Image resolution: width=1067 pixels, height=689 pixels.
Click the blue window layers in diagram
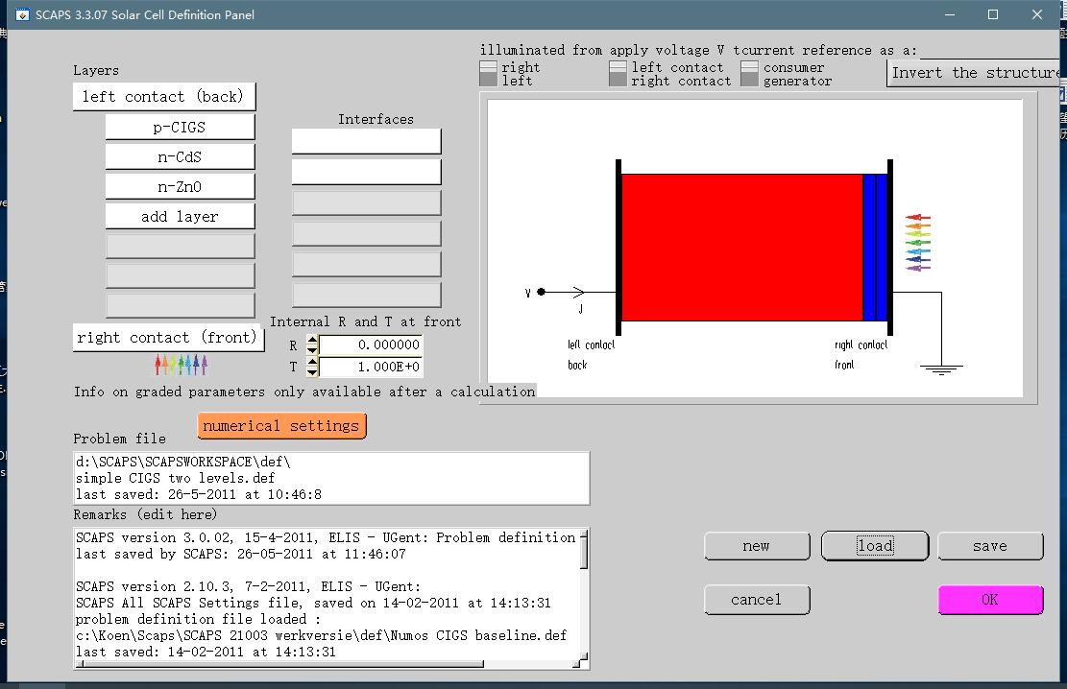coord(875,248)
